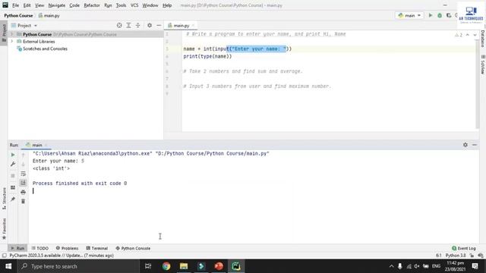The height and width of the screenshot is (273, 486).
Task: Open the Code menu
Action: tap(74, 5)
